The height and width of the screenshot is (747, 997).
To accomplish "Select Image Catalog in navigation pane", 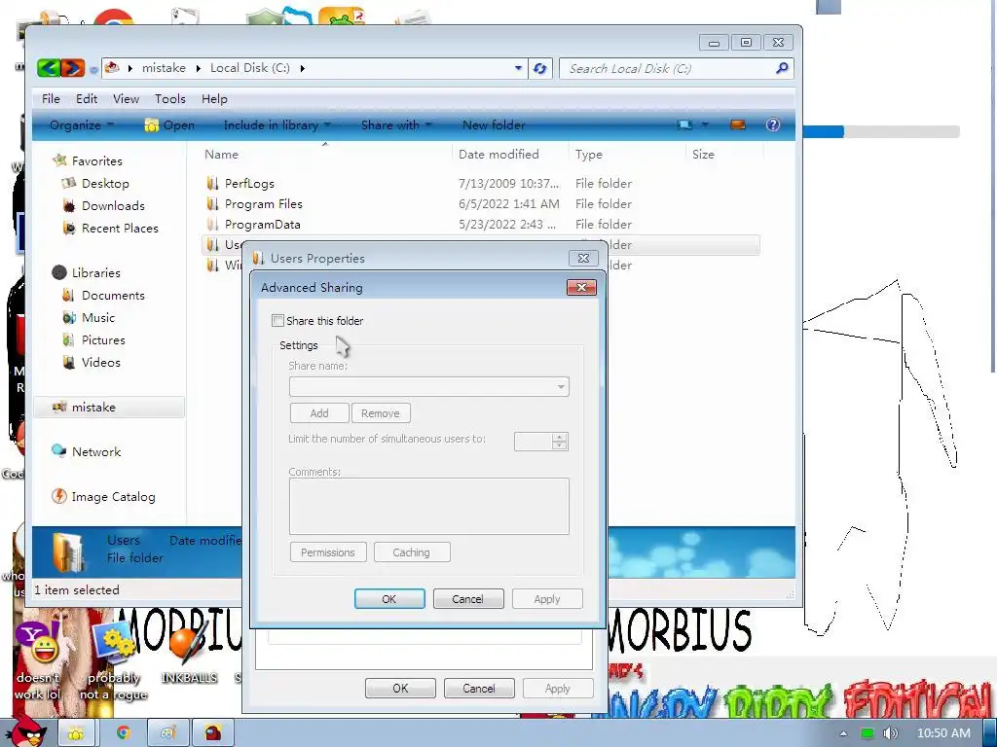I will pyautogui.click(x=113, y=497).
